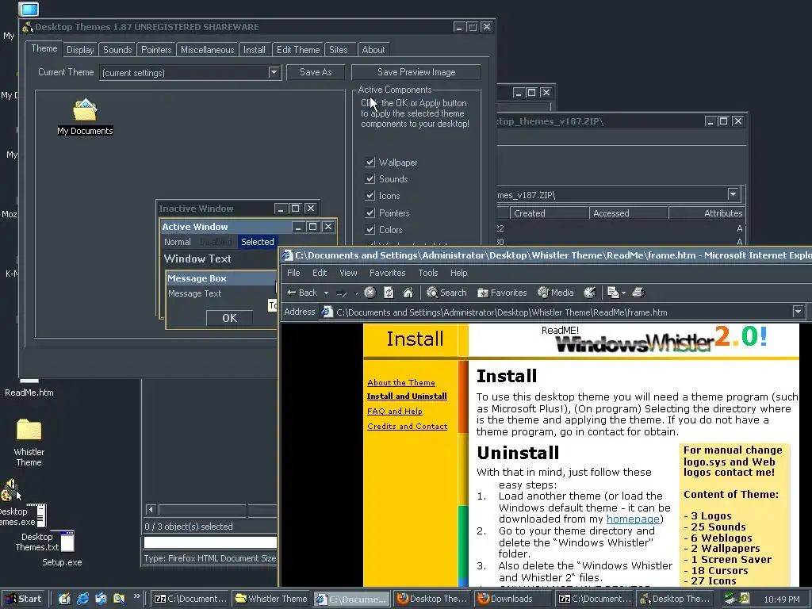Click OK in the Message Box preview
The width and height of the screenshot is (812, 609).
click(x=229, y=318)
